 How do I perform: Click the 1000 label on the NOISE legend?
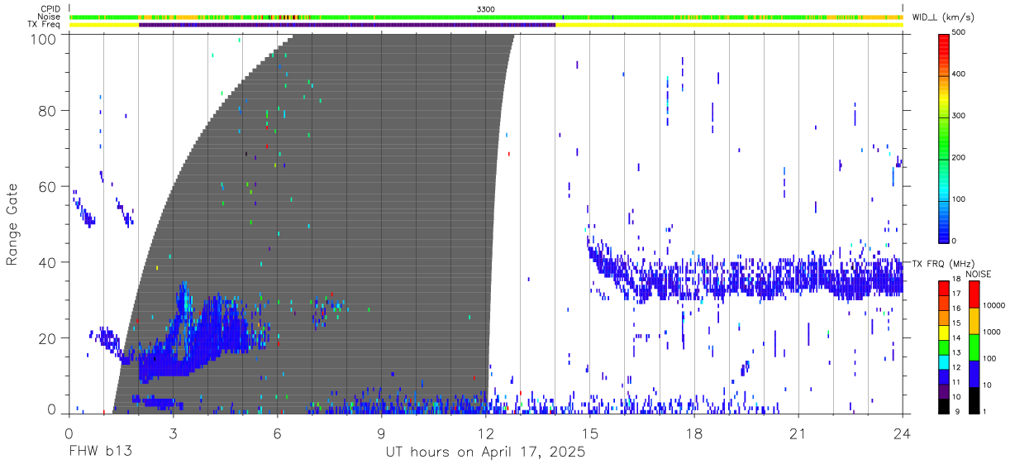click(x=991, y=332)
